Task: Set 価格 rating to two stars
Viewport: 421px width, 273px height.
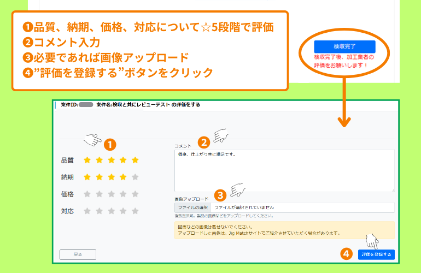Action: pos(100,194)
